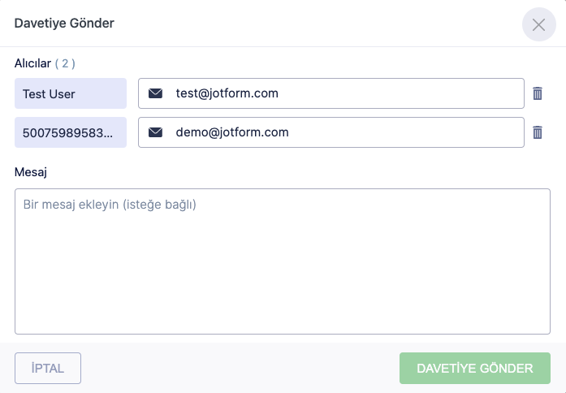This screenshot has width=566, height=393.
Task: Delete the test@jotform.com recipient
Action: 537,93
